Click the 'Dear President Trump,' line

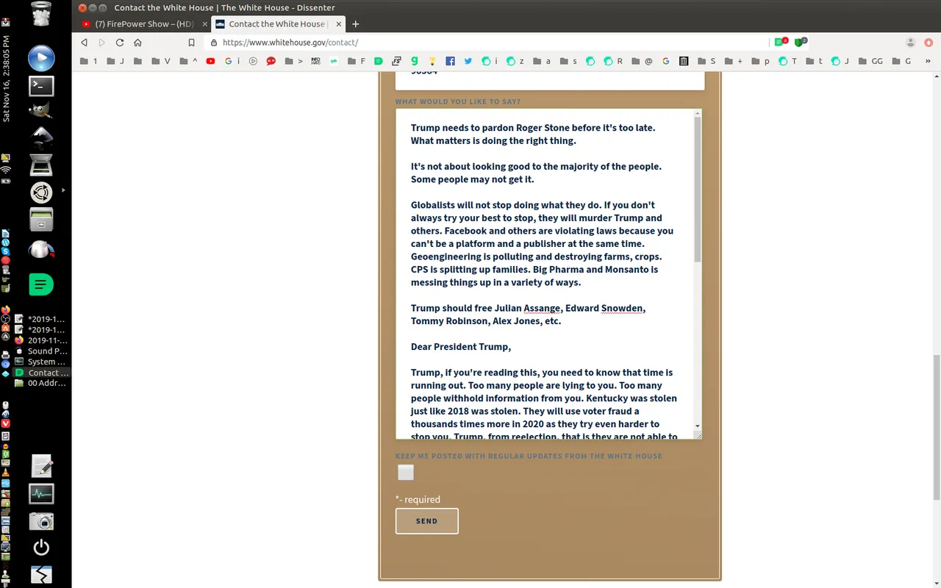(461, 347)
